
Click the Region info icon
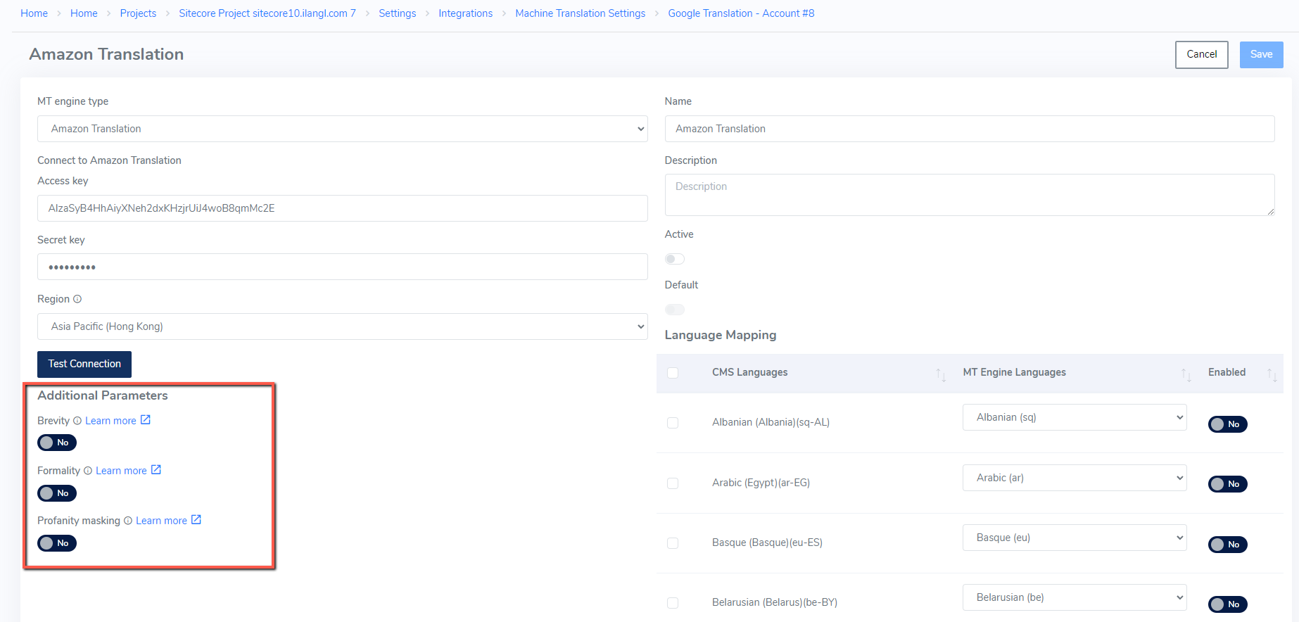77,299
